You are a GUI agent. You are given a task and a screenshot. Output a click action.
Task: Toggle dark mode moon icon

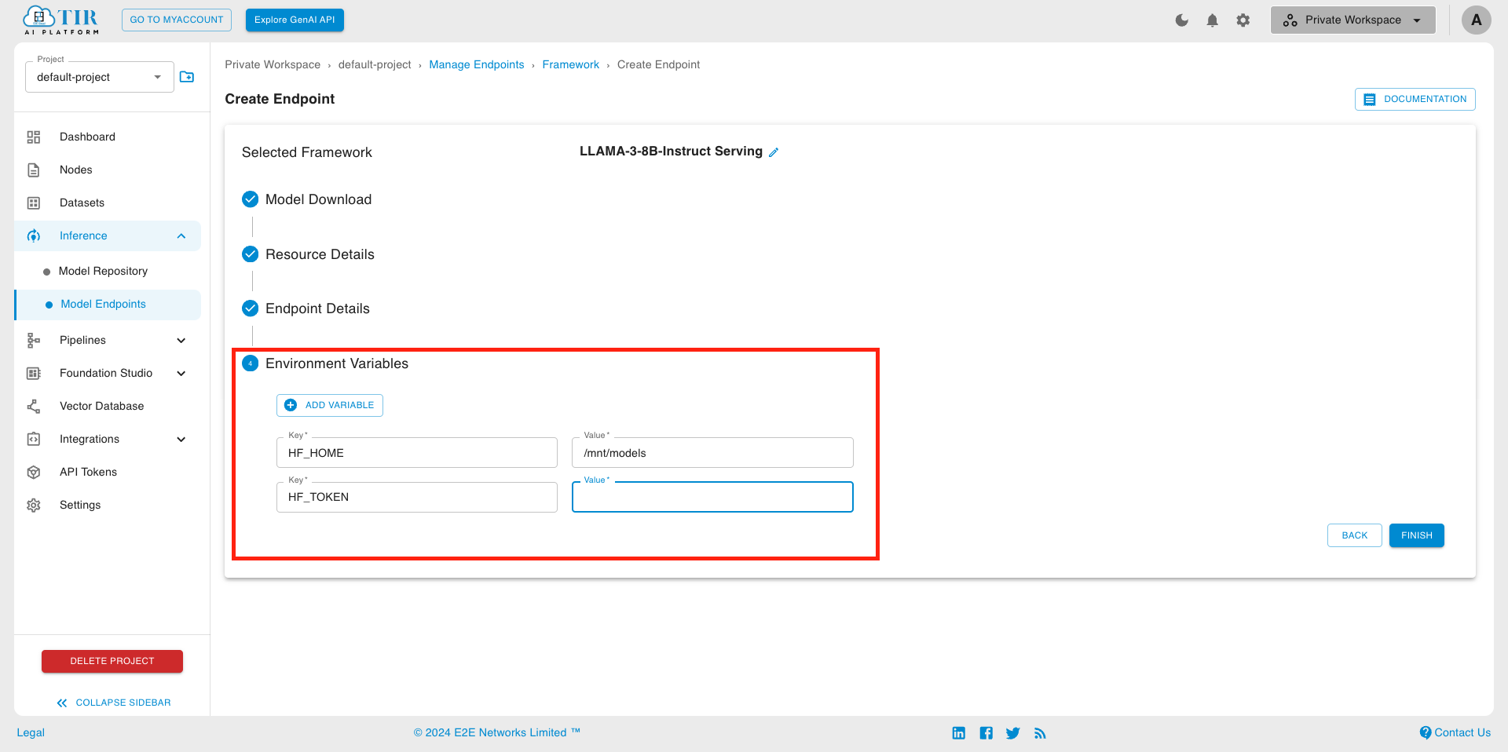pyautogui.click(x=1181, y=20)
